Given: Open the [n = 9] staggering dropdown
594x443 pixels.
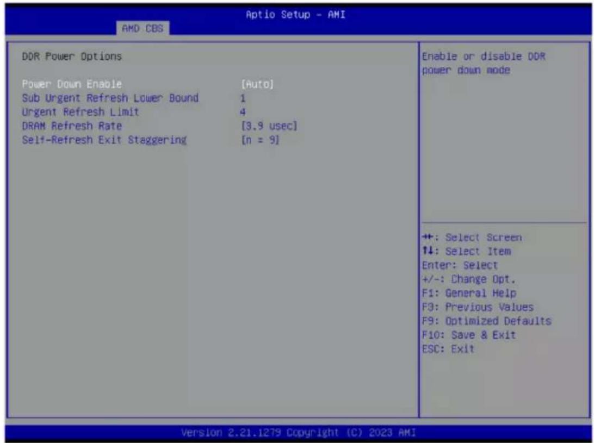Looking at the screenshot, I should pos(260,140).
